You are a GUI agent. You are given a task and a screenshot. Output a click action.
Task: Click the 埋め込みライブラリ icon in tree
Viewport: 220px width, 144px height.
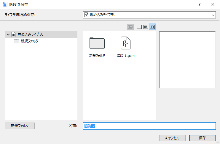pos(14,34)
